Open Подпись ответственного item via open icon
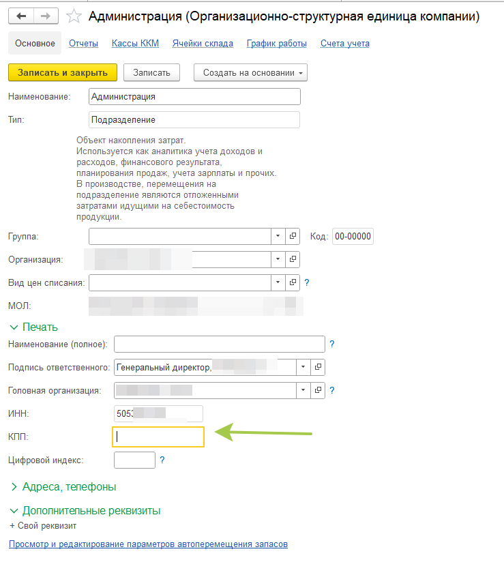Image resolution: width=504 pixels, height=573 pixels. (318, 367)
